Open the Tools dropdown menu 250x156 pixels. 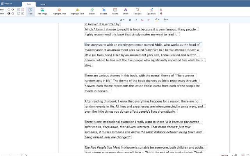[x=6, y=4]
